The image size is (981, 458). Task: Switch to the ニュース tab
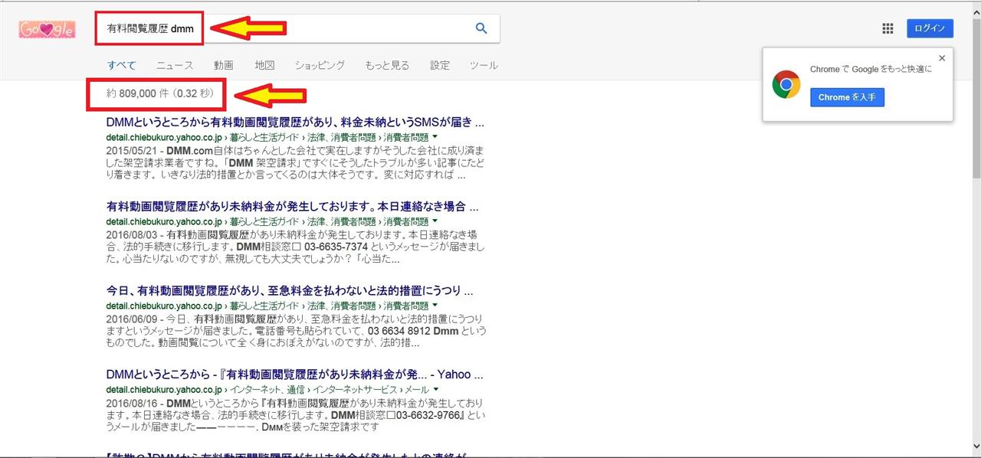pyautogui.click(x=175, y=65)
